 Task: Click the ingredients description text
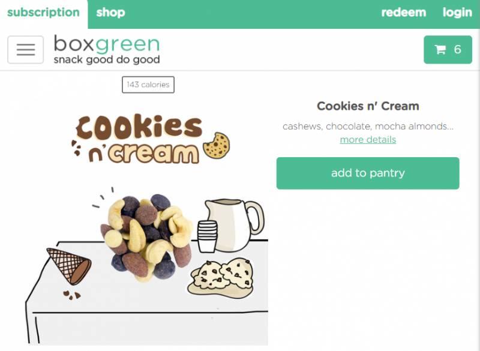coord(368,127)
